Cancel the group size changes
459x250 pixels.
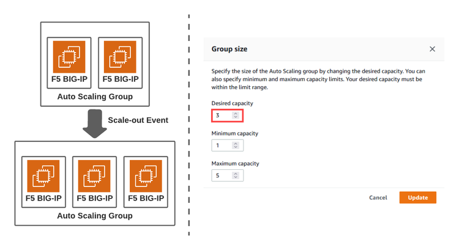[x=378, y=197]
